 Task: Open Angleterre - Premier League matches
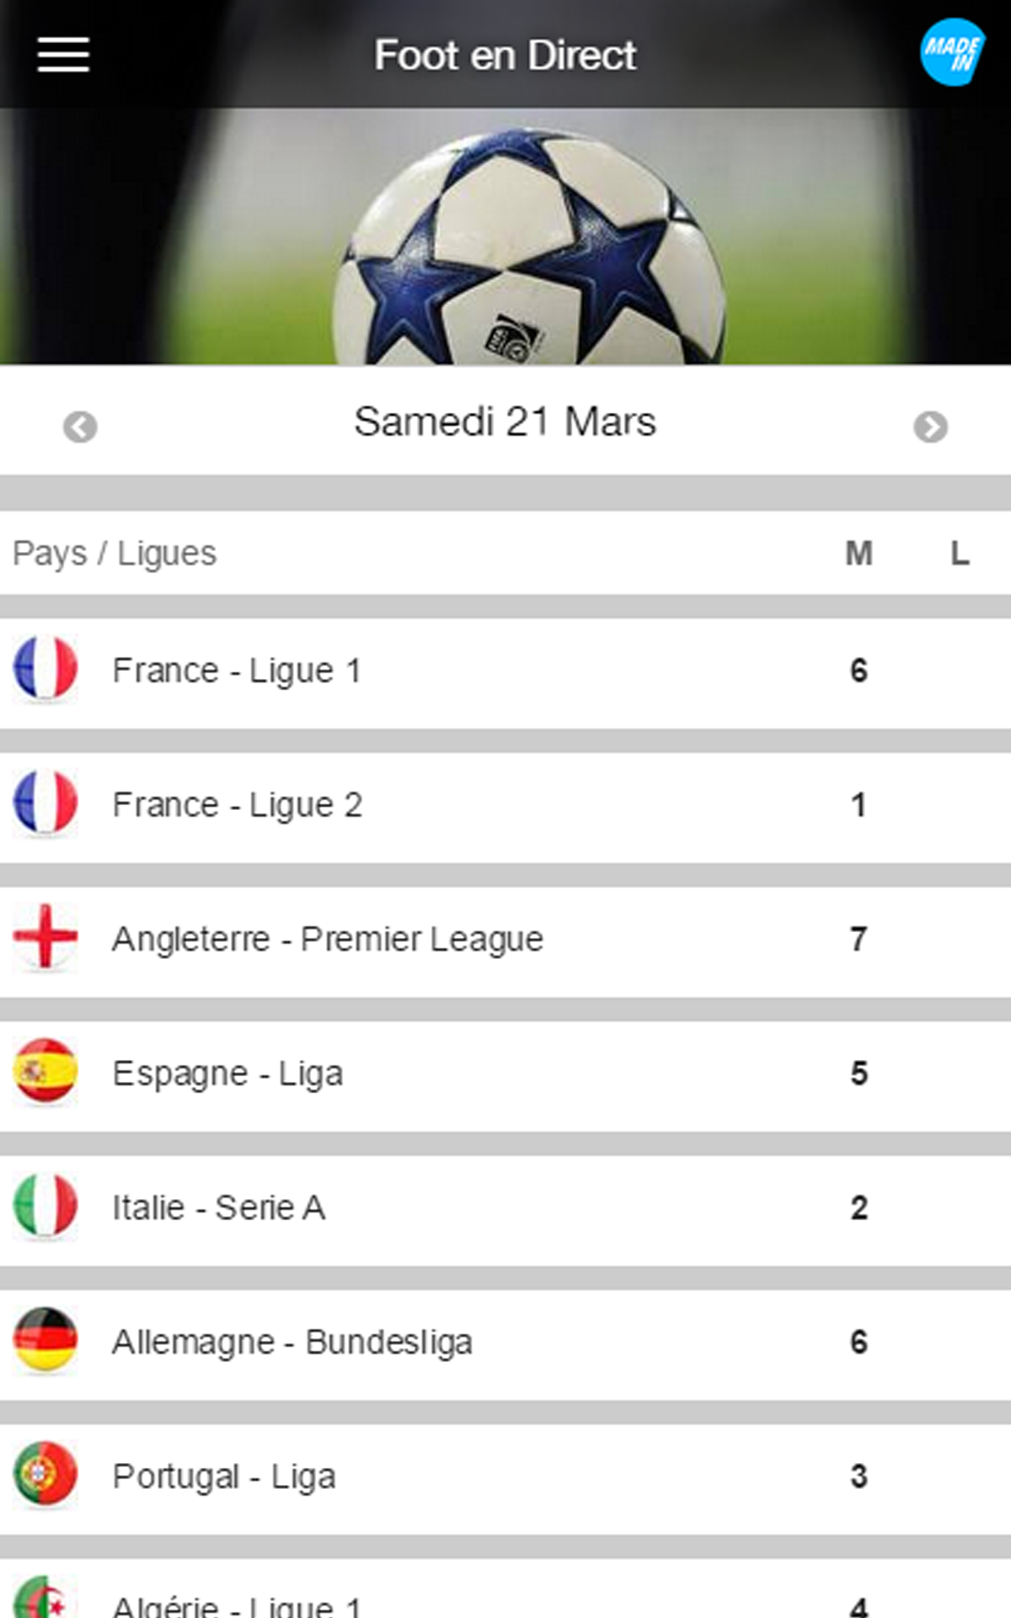328,939
